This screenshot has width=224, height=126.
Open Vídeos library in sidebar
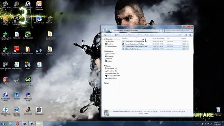108,61
